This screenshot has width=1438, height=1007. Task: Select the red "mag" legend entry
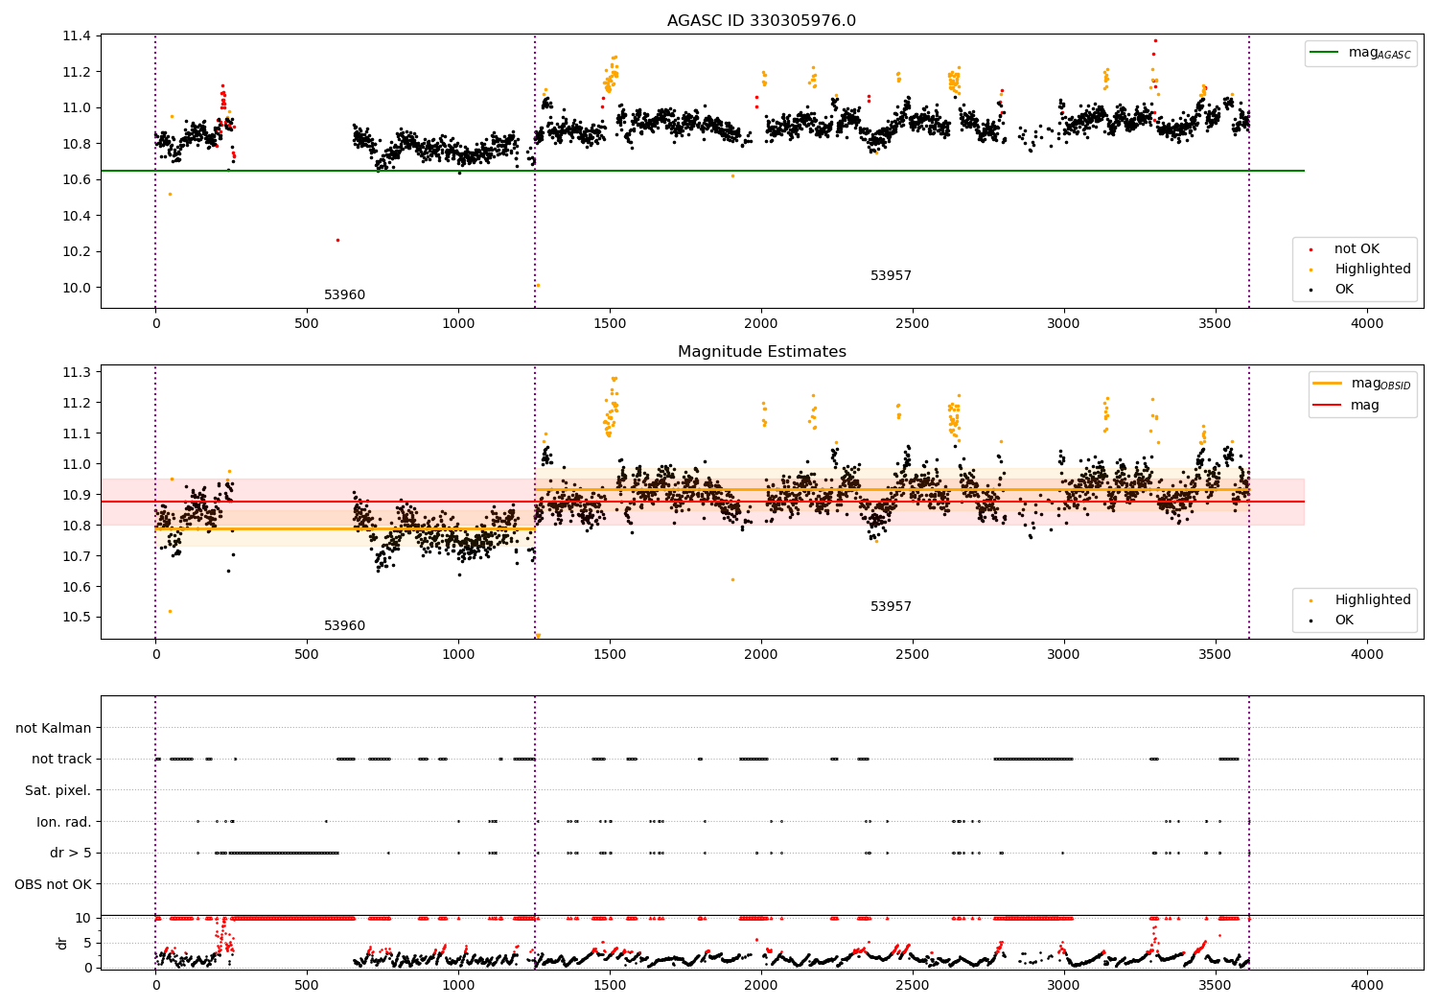1347,405
